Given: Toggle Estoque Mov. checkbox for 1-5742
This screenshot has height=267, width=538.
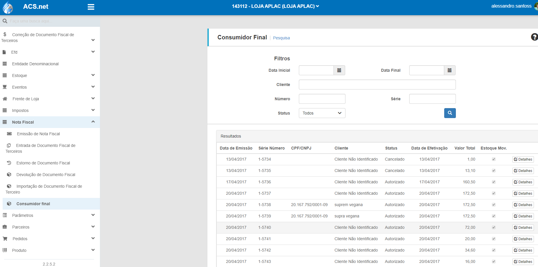Looking at the screenshot, I should click(494, 250).
